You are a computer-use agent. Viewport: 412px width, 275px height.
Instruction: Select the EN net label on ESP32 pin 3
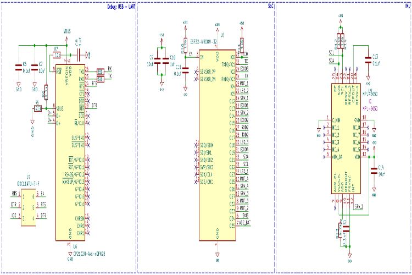(191, 54)
